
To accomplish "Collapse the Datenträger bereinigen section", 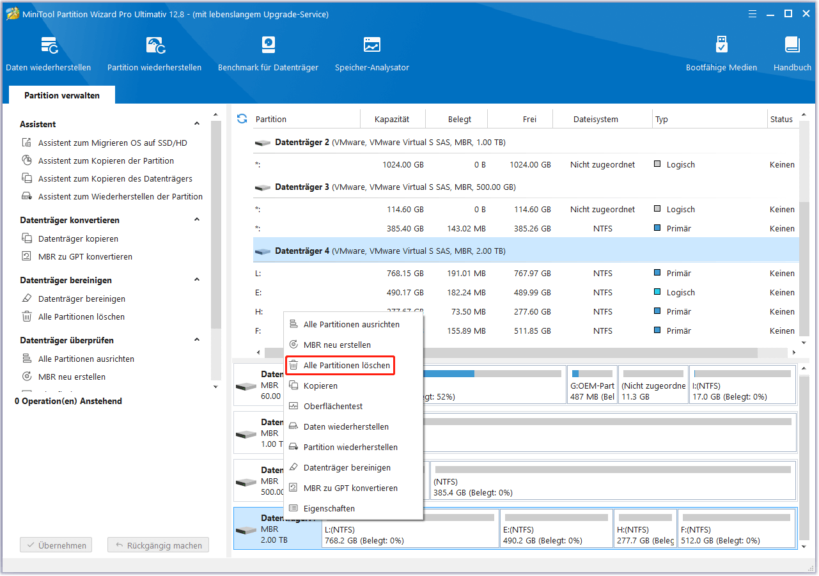I will tap(197, 280).
